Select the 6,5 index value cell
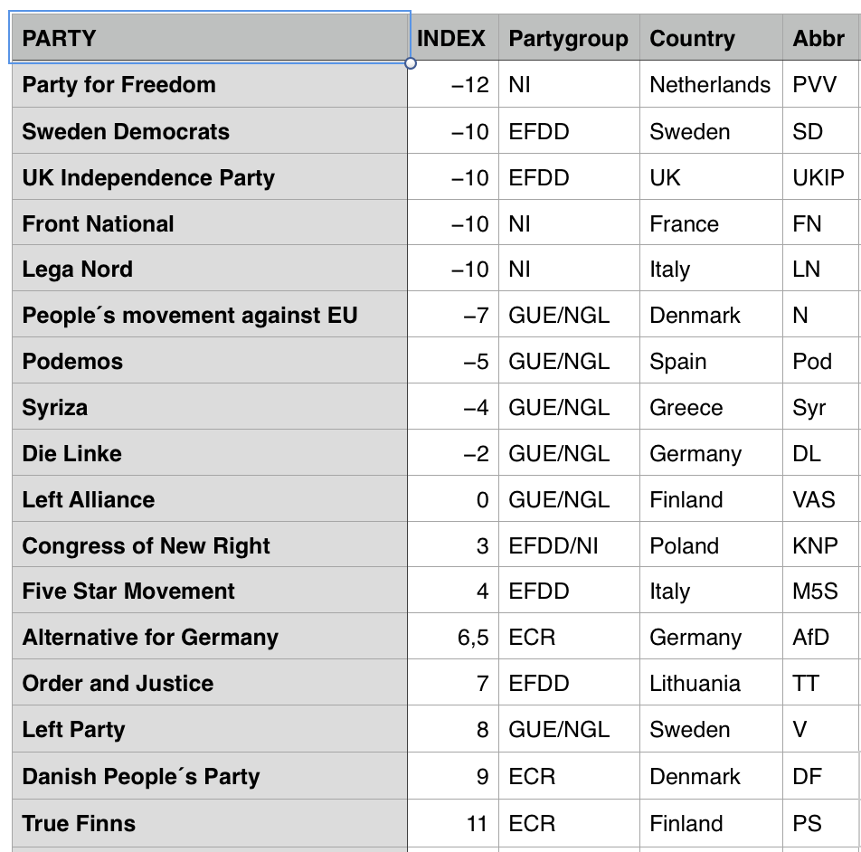 [x=452, y=638]
